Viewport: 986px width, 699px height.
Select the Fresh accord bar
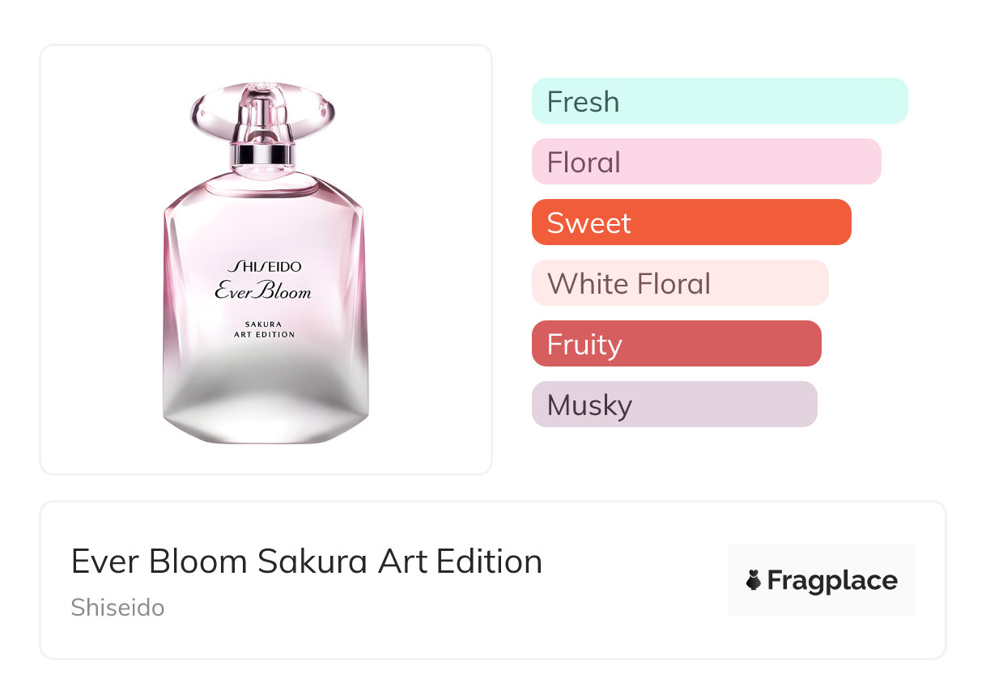(720, 101)
